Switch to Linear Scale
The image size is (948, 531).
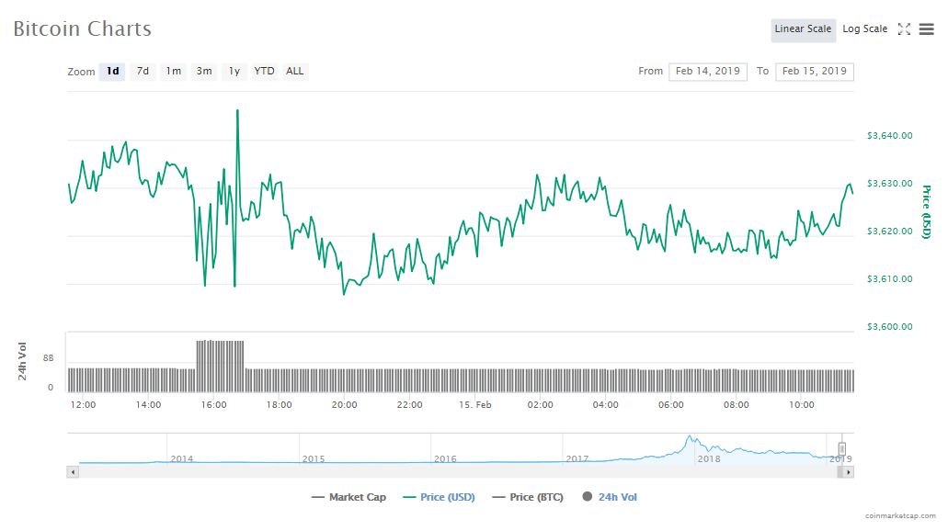click(x=803, y=29)
